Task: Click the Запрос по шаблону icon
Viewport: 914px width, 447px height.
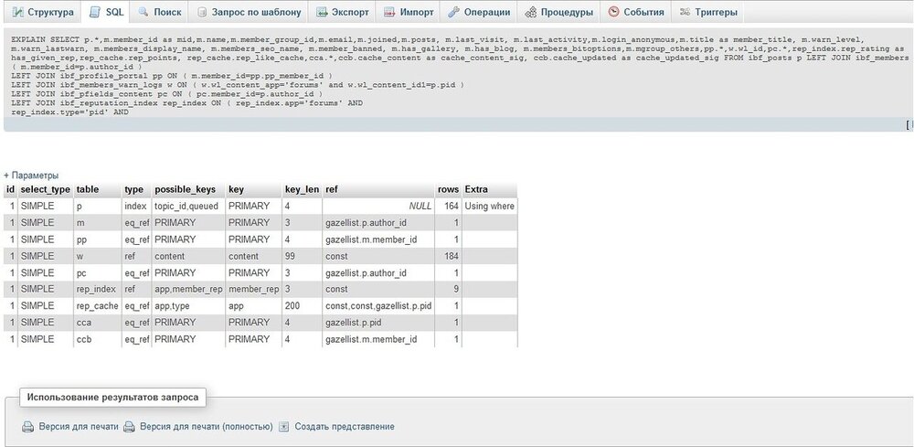Action: 201,13
